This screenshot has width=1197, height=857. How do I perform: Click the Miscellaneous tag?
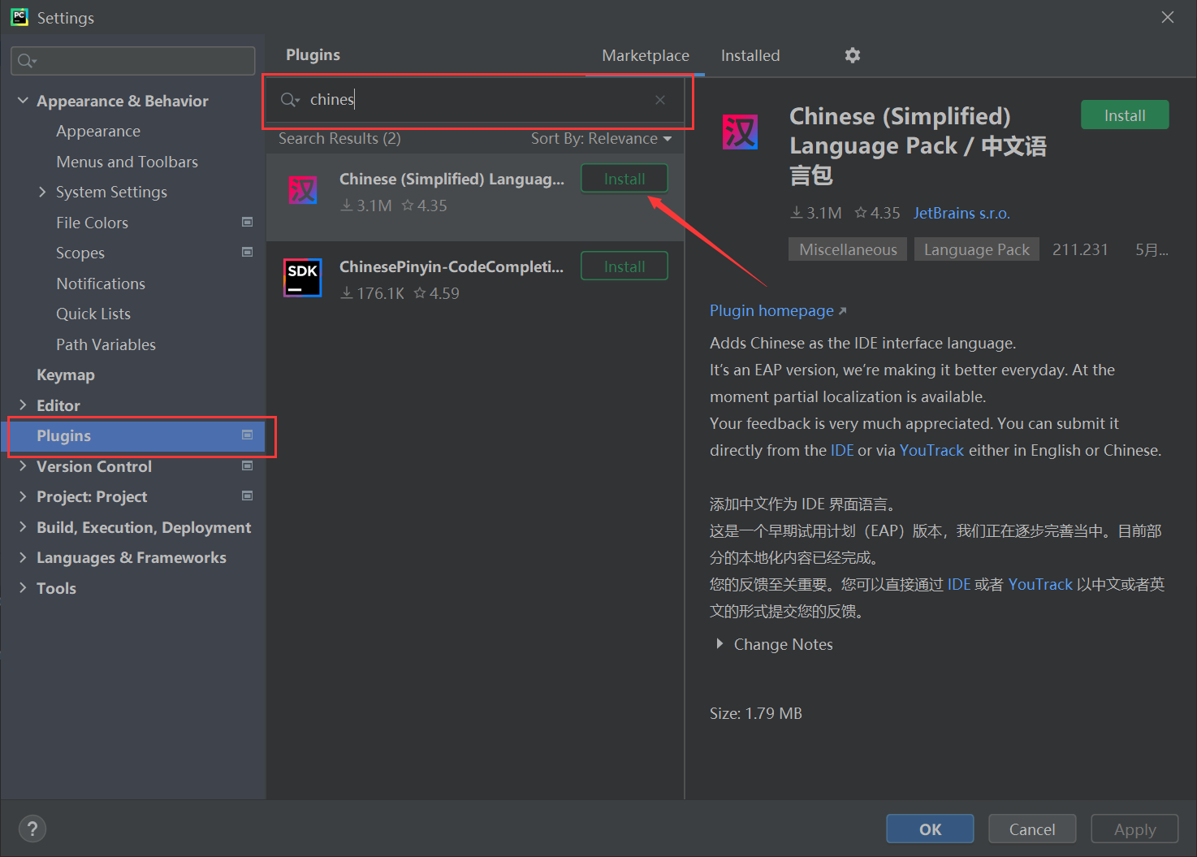point(848,249)
